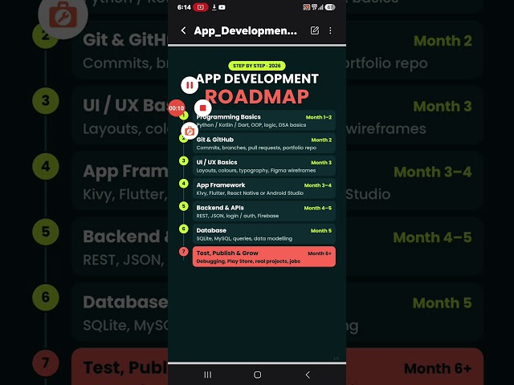Tap the STEP BY STEP · 2026 badge

tap(257, 66)
